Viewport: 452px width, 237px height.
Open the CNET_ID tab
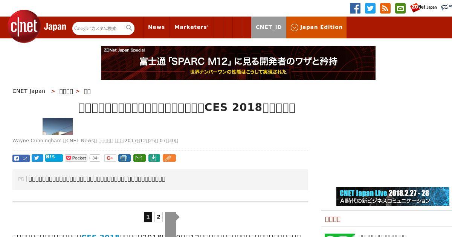pyautogui.click(x=269, y=27)
